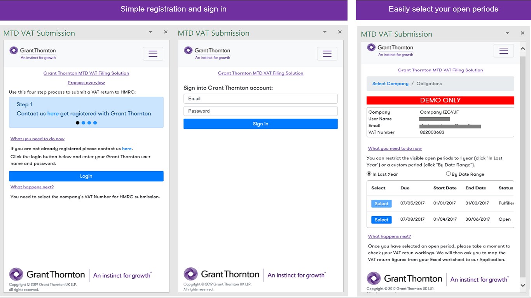Click start date 01/01/2017 cell

click(445, 203)
